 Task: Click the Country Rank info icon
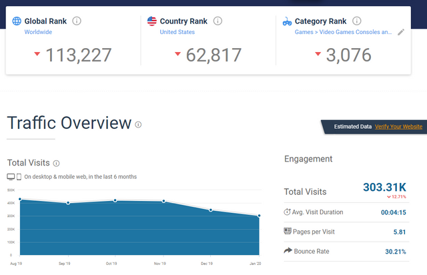[218, 21]
